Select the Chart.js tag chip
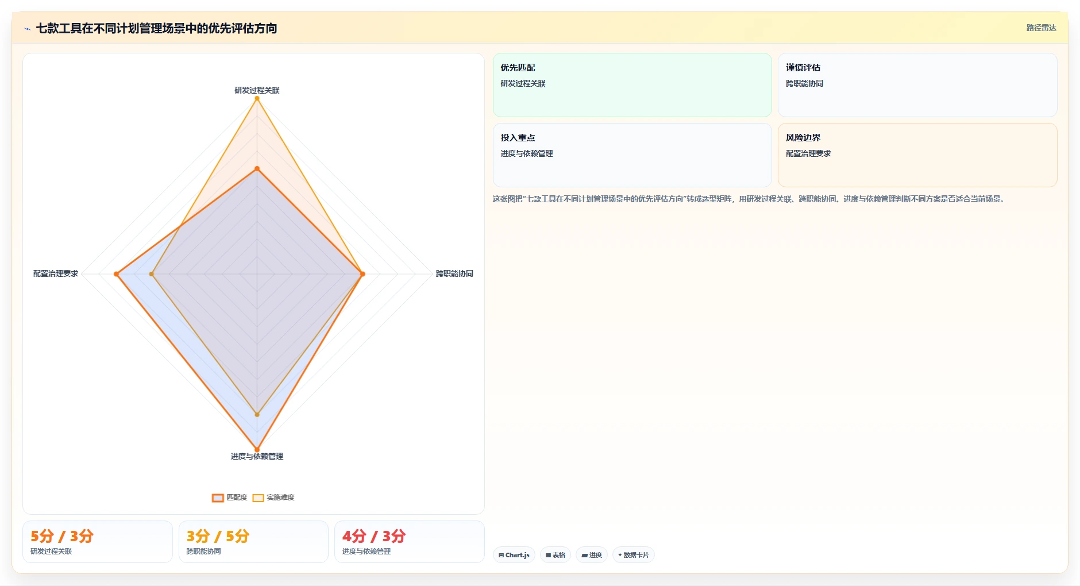The image size is (1080, 586). pos(514,555)
